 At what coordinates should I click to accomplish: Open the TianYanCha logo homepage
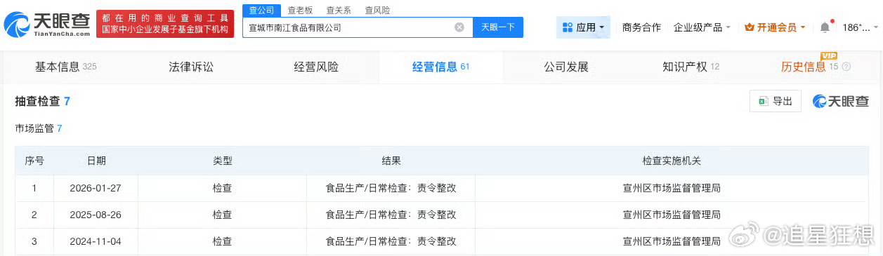click(x=46, y=25)
